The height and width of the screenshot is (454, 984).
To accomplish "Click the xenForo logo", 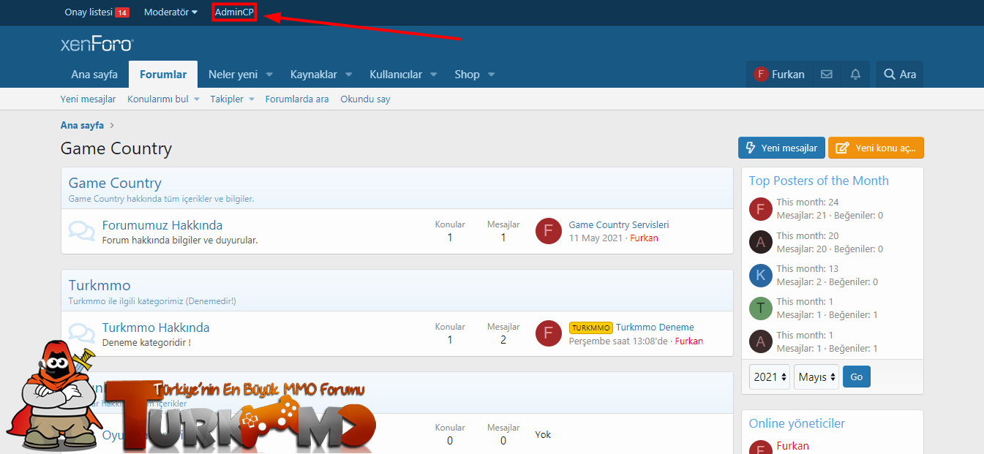I will [x=97, y=44].
